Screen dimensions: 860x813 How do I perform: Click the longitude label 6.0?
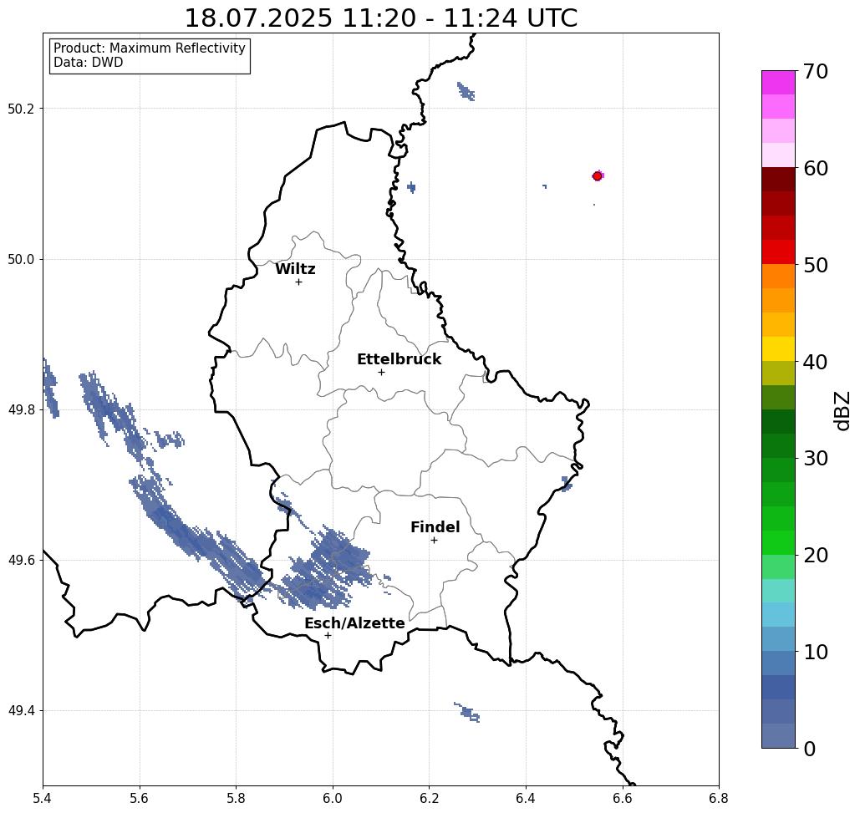333,798
